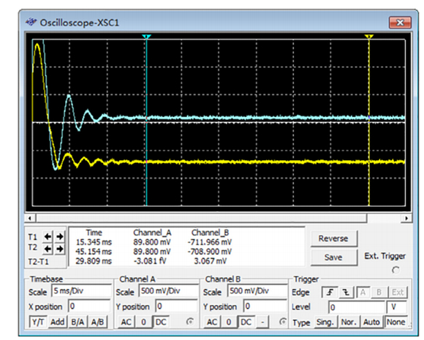Save the oscilloscope data

[333, 257]
